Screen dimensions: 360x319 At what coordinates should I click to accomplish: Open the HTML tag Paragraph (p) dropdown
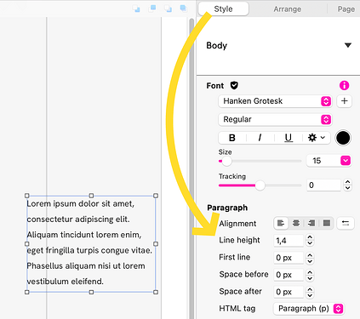point(309,309)
